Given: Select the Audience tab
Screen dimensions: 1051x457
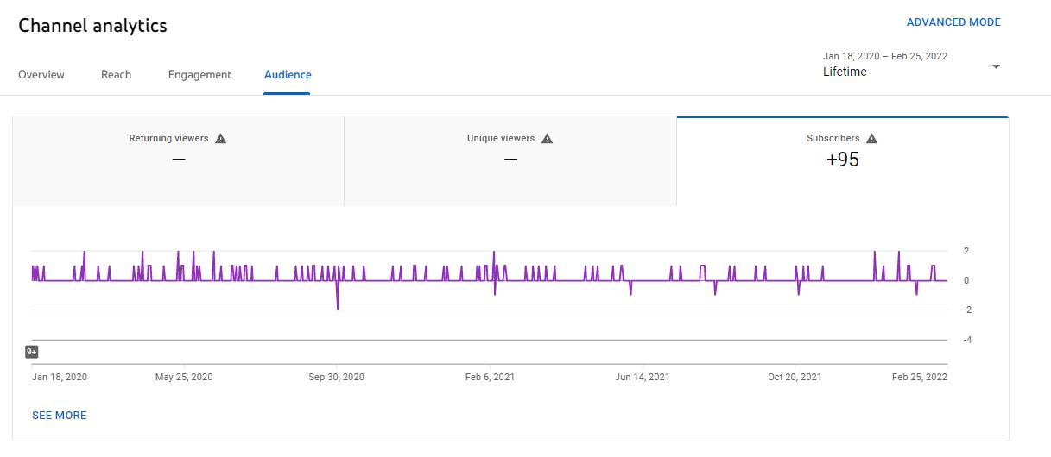Looking at the screenshot, I should [x=288, y=75].
